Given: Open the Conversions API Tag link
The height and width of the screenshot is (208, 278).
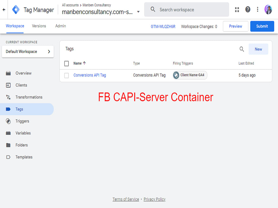Looking at the screenshot, I should click(x=90, y=75).
